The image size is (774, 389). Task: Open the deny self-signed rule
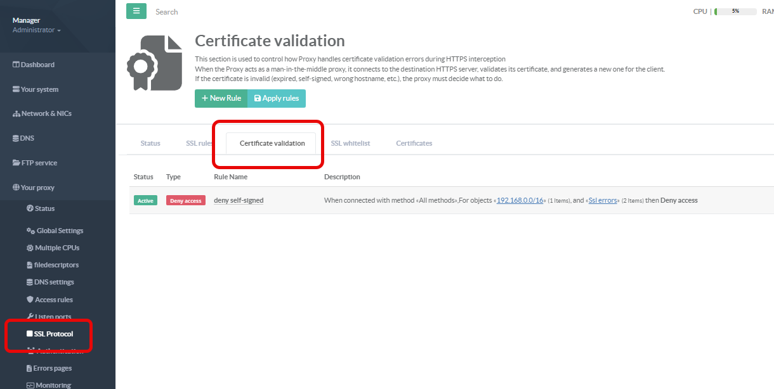pos(239,200)
